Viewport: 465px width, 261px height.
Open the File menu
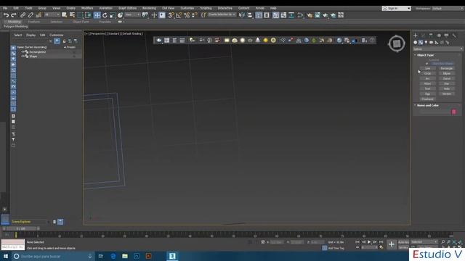coord(5,8)
